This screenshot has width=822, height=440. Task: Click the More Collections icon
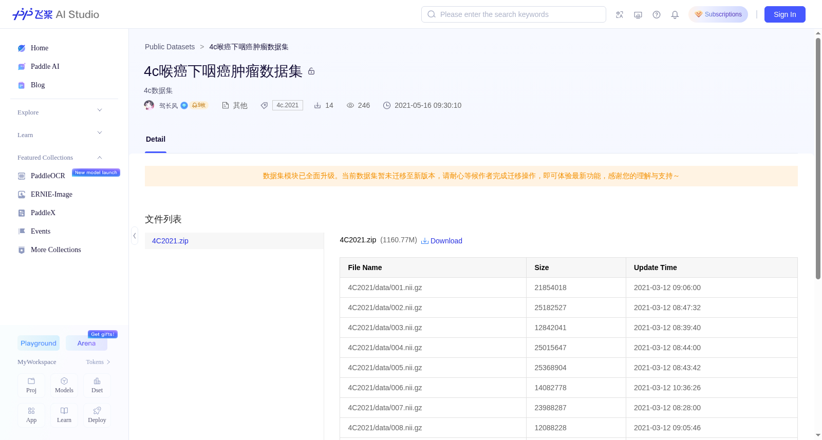[x=22, y=250]
